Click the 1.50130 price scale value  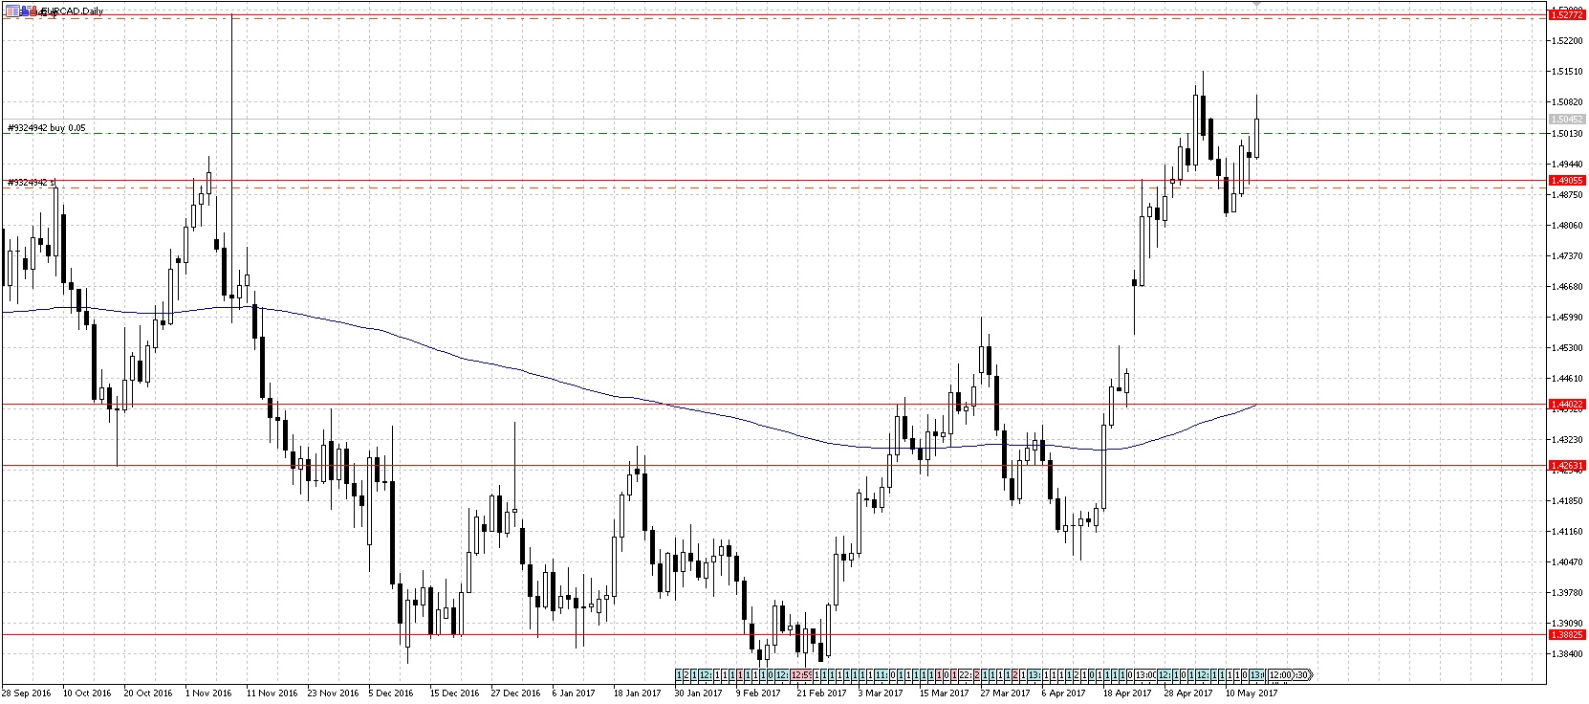coord(1566,134)
